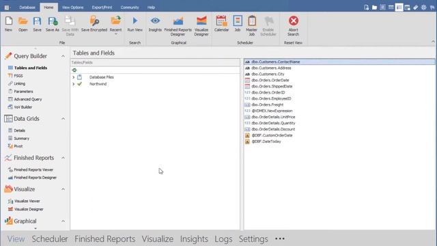
Task: Go to Visualize bottom section
Action: (158, 238)
